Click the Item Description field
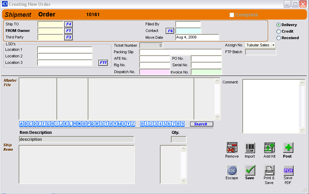309x194 pixels. [76, 139]
